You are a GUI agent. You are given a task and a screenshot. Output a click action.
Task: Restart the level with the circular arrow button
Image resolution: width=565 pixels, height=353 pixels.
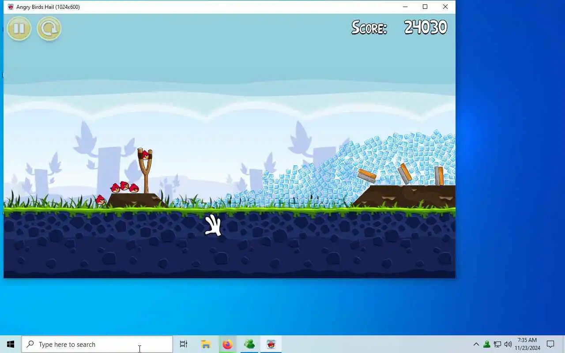click(49, 29)
